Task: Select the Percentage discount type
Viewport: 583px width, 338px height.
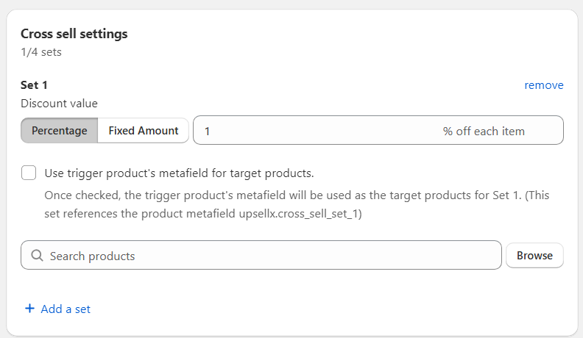Action: tap(60, 131)
